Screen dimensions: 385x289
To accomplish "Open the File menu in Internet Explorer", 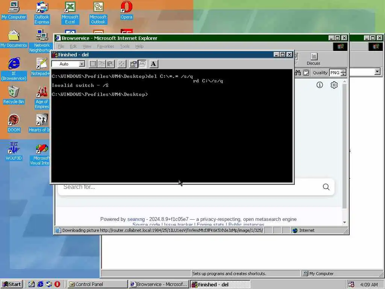I will click(61, 46).
